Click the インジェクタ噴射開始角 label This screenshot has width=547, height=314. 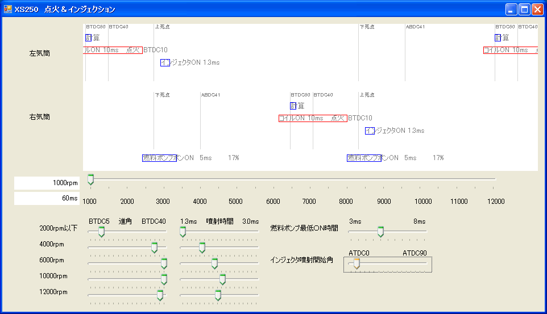click(301, 260)
